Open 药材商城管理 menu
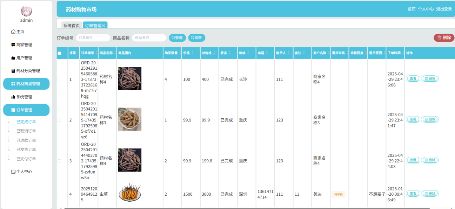 click(26, 84)
